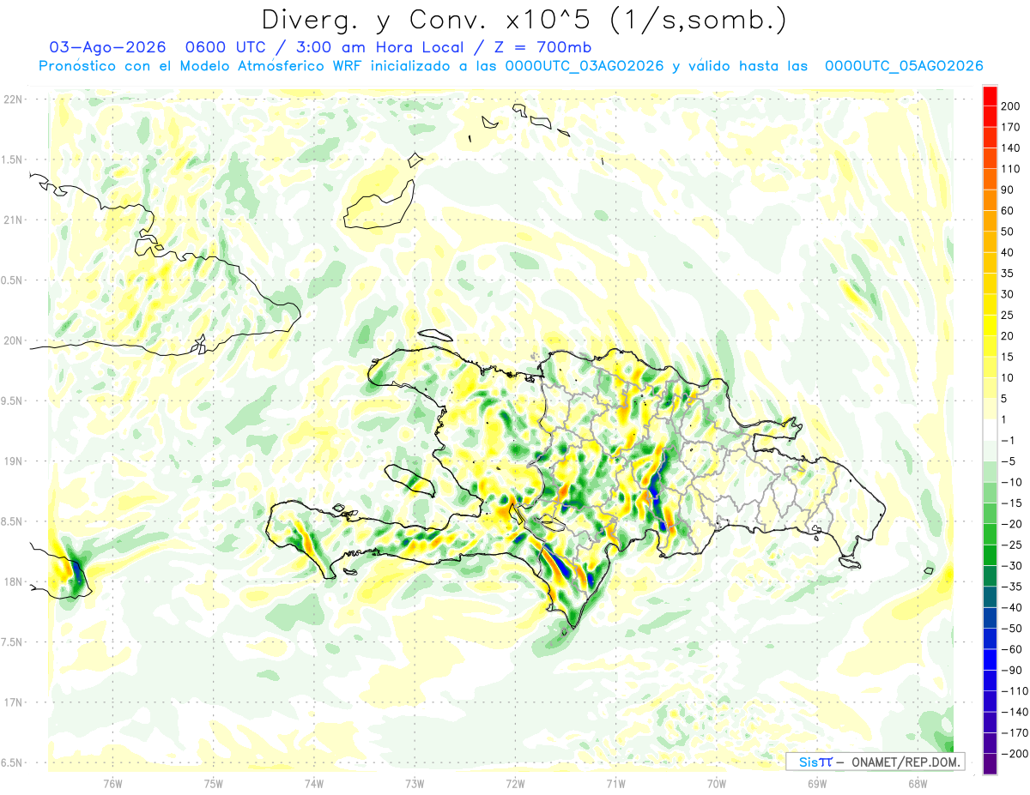Viewport: 1030px width, 795px height.
Task: Click the '-1' label on the color scale
Action: [x=1009, y=440]
